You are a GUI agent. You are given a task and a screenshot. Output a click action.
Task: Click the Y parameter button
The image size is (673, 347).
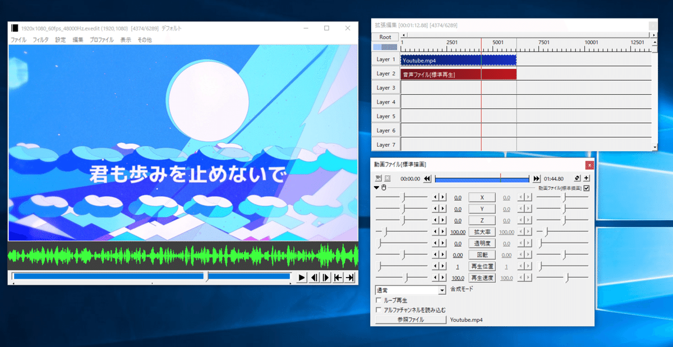482,209
